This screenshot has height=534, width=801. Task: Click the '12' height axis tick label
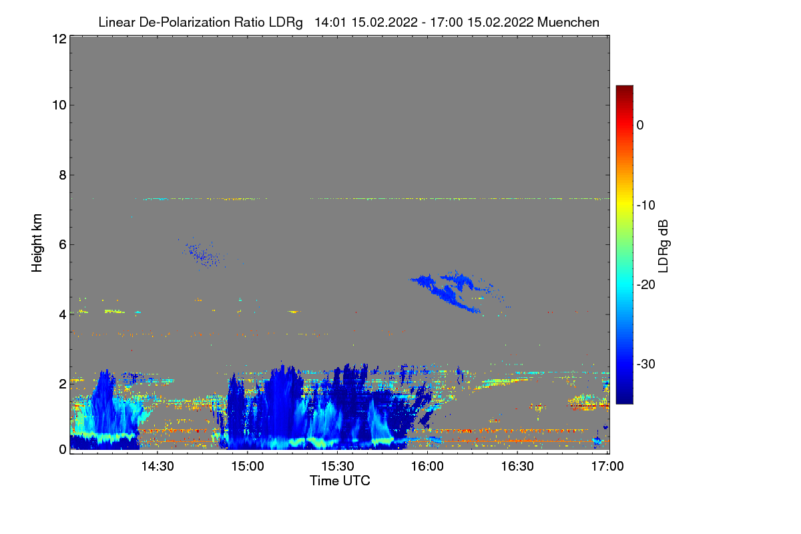(x=58, y=39)
